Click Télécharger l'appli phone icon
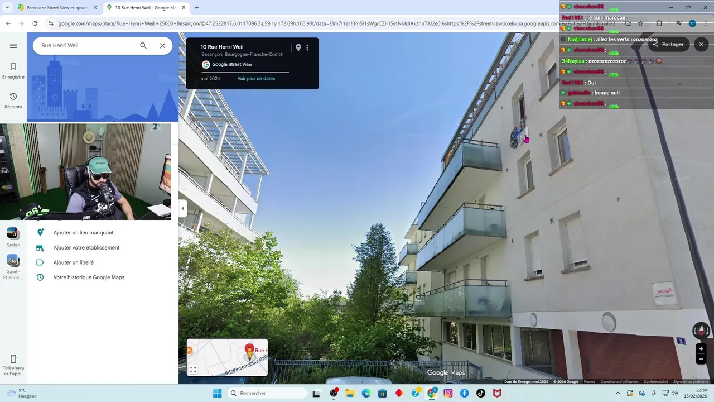This screenshot has height=402, width=714. tap(13, 358)
